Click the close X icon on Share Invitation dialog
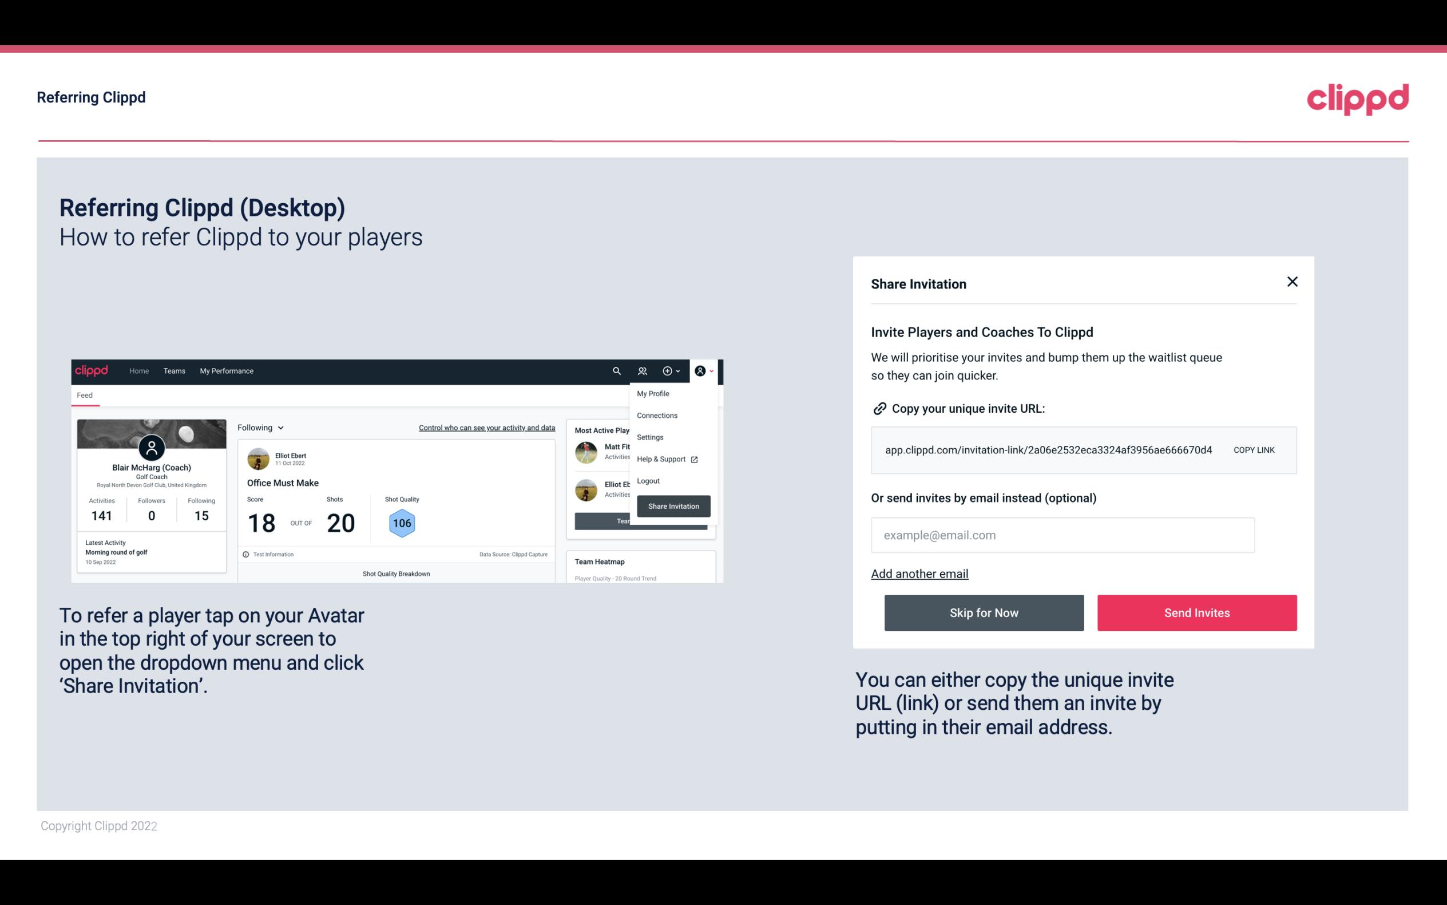Image resolution: width=1447 pixels, height=905 pixels. [1291, 282]
